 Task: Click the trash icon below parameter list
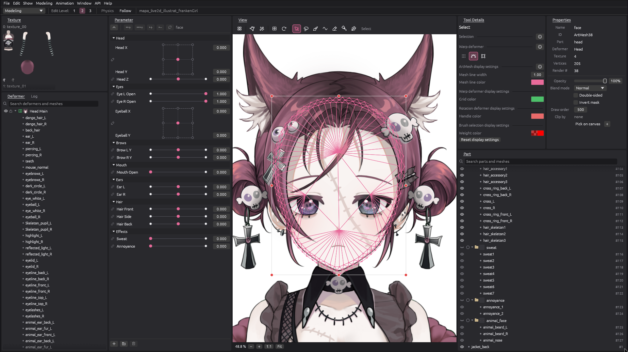point(133,344)
